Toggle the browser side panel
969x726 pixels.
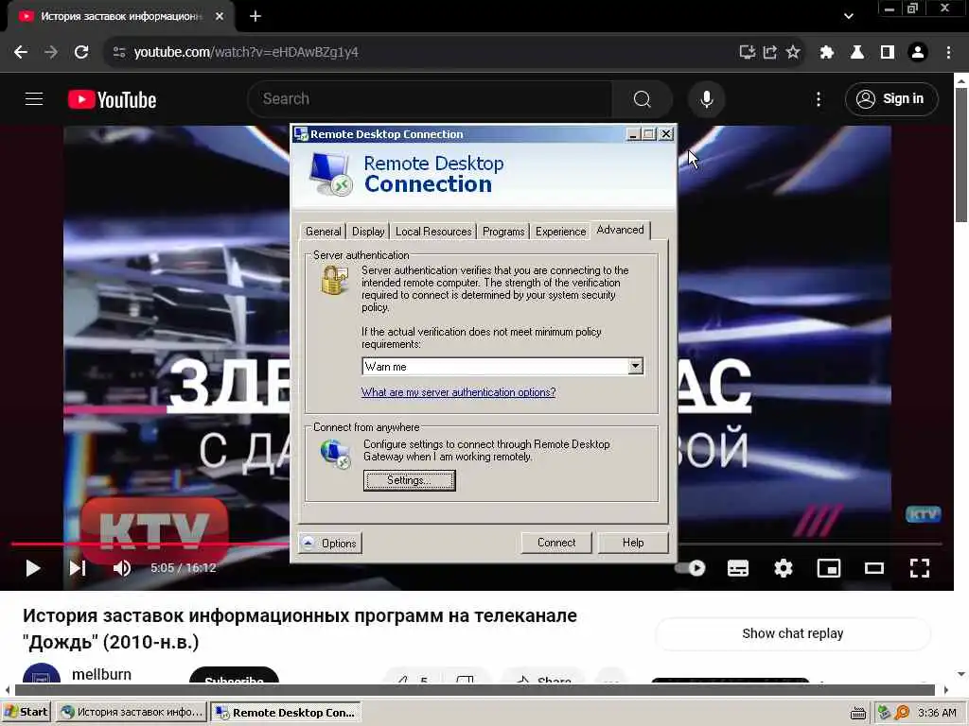(888, 52)
